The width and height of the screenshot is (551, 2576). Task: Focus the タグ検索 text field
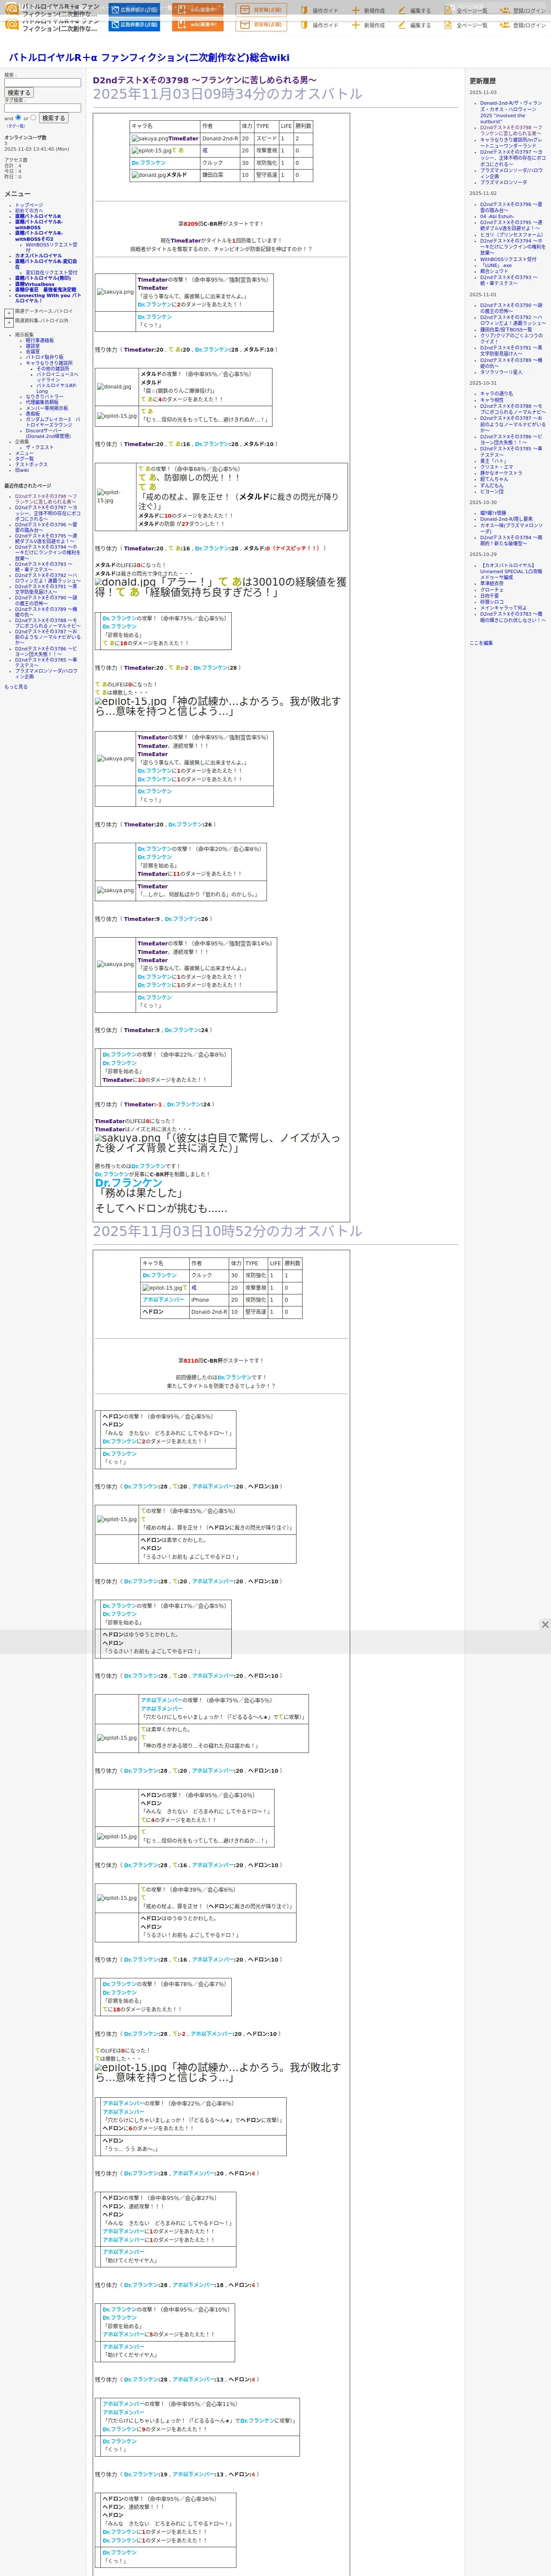pos(42,108)
